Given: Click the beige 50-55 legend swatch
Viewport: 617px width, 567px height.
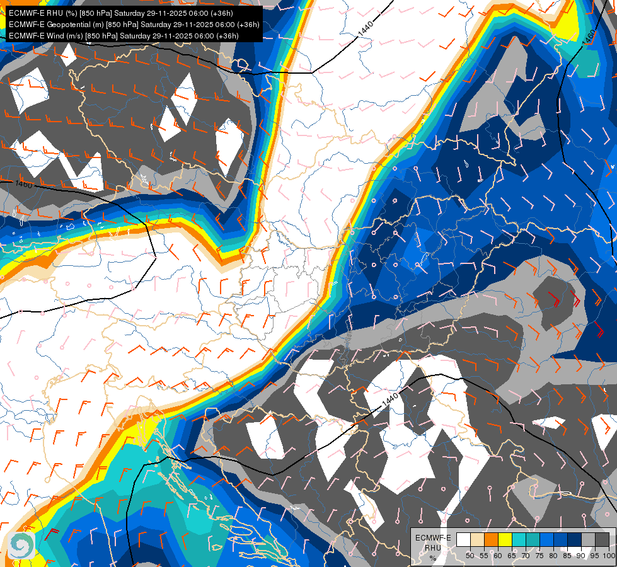Looking at the screenshot, I should pos(477,539).
